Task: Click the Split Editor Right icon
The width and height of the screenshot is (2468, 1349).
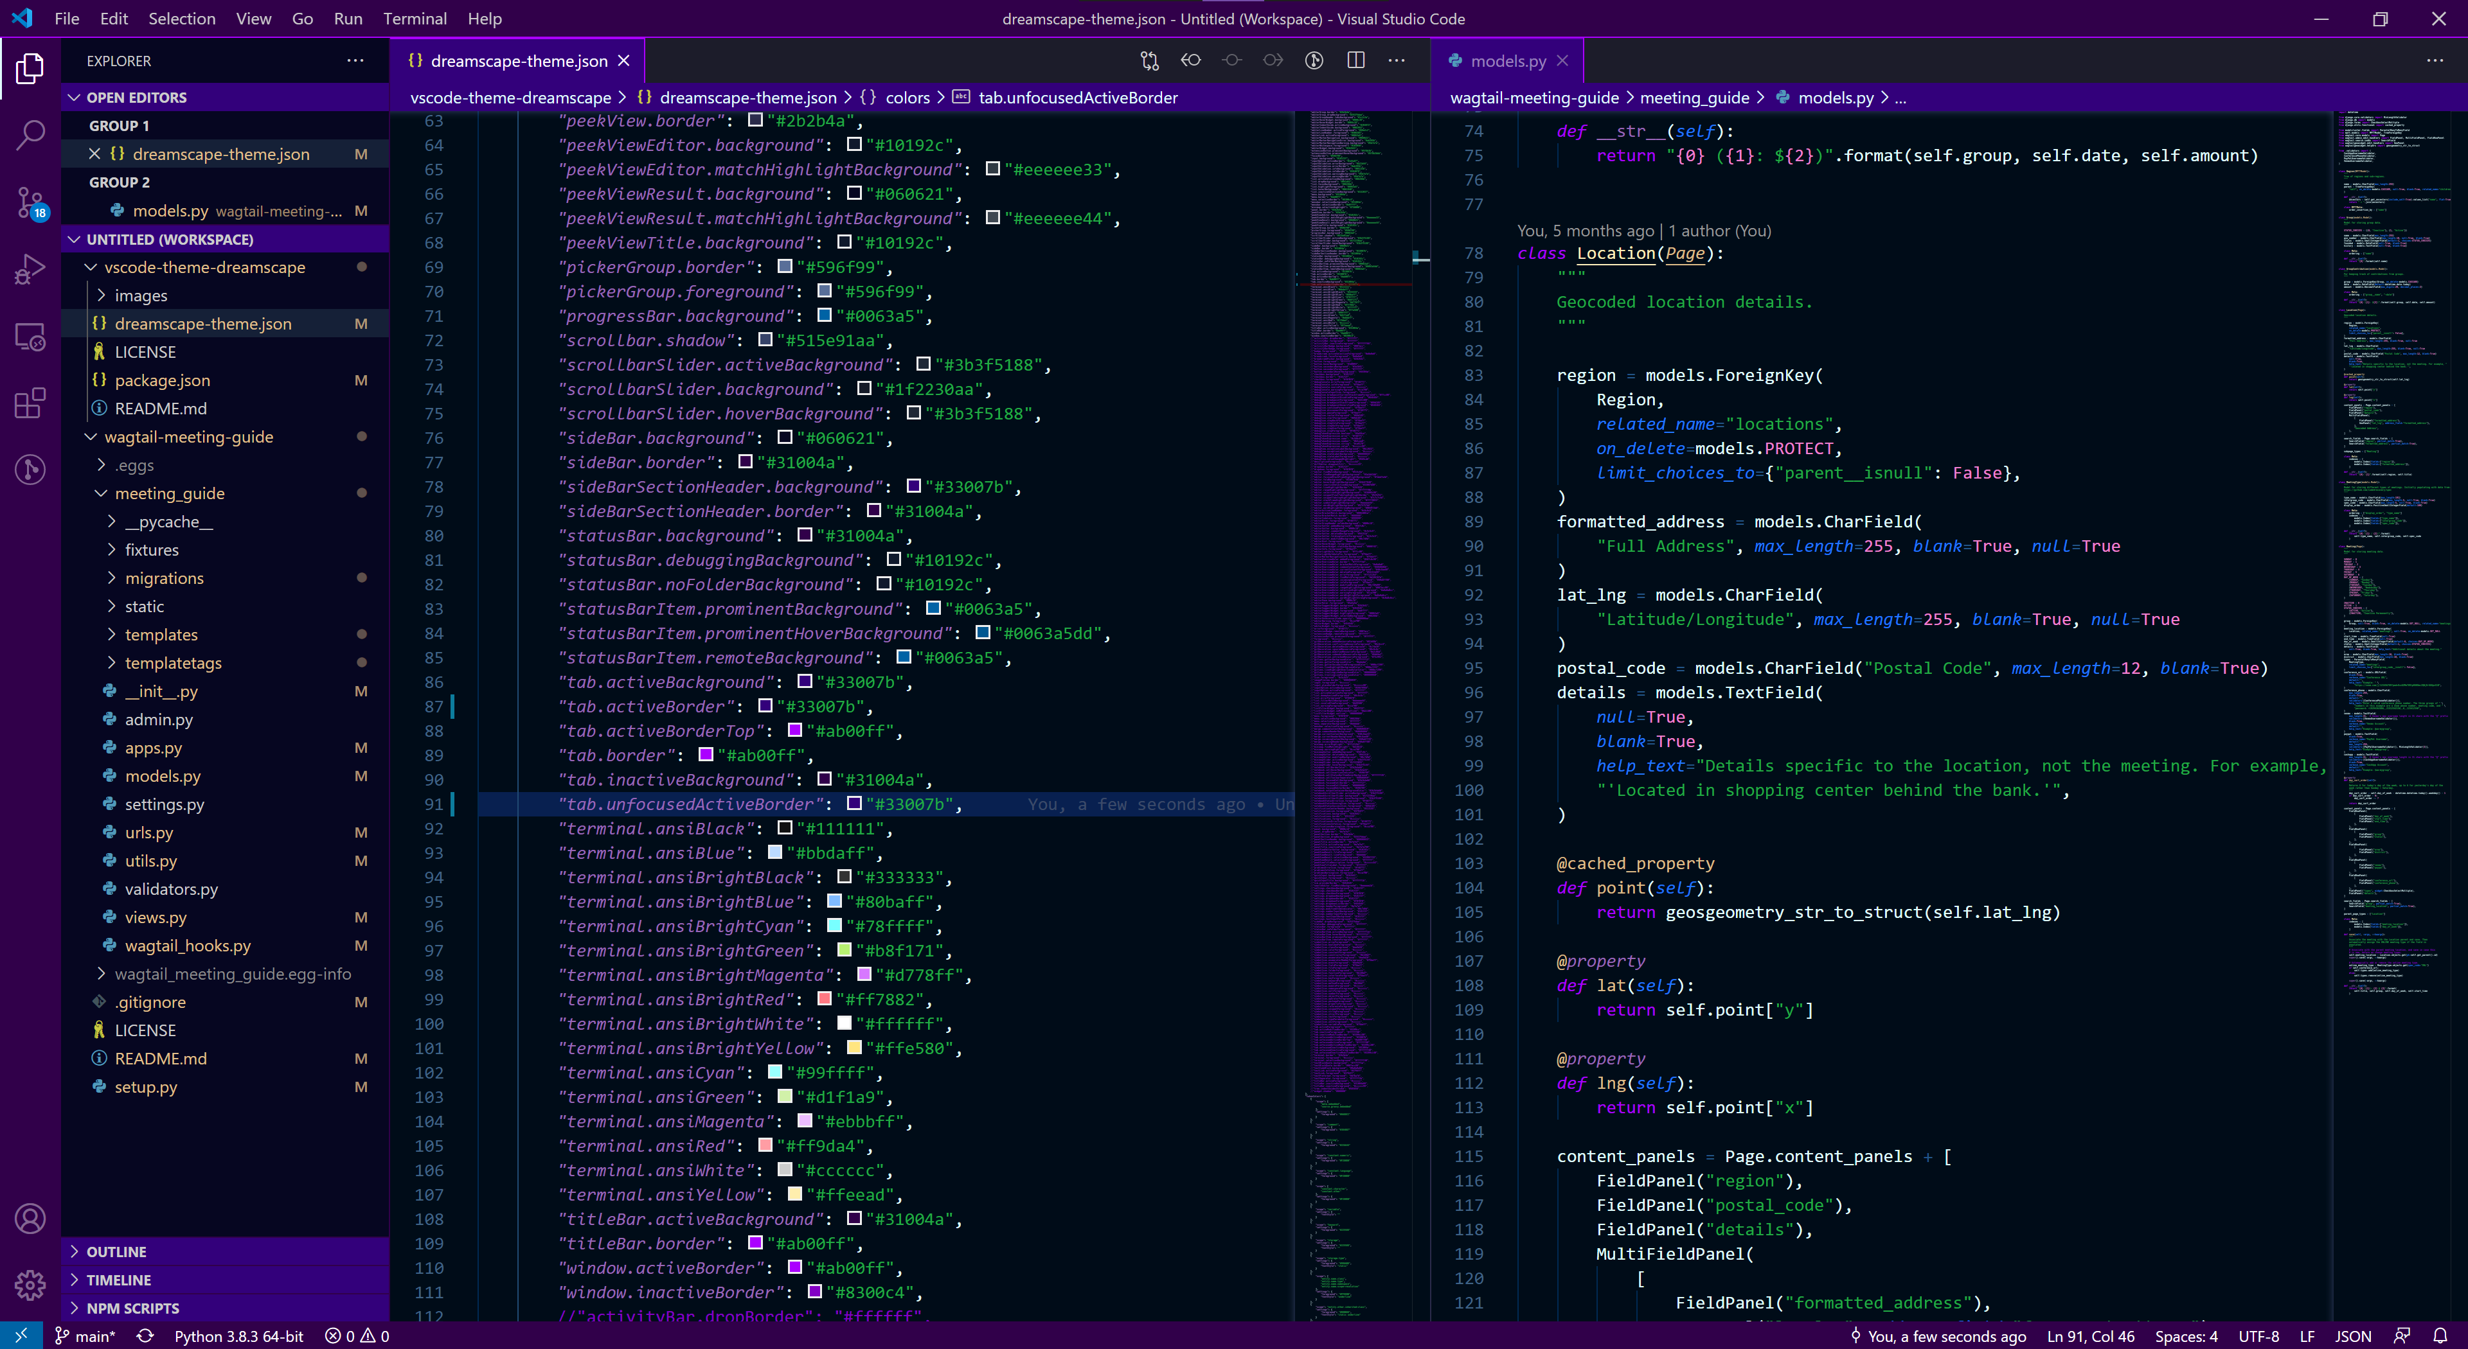Action: 1355,60
